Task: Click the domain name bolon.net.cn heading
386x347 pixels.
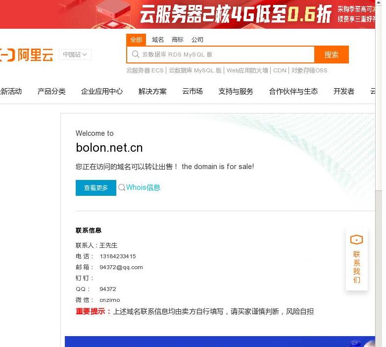Action: [x=109, y=148]
